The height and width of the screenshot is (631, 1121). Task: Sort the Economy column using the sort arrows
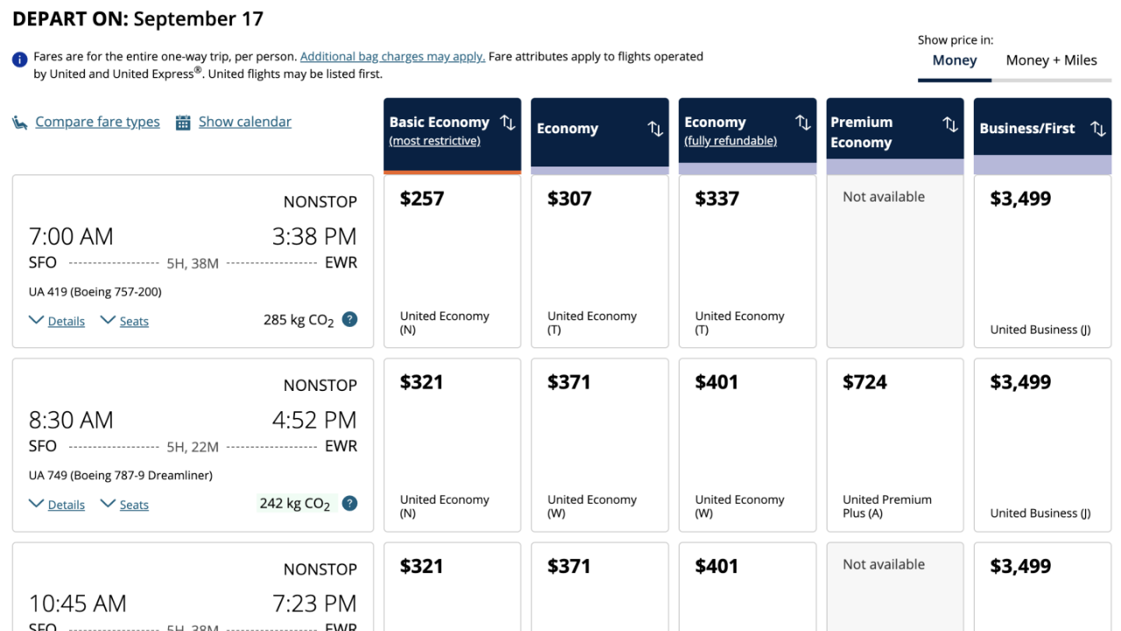point(655,129)
